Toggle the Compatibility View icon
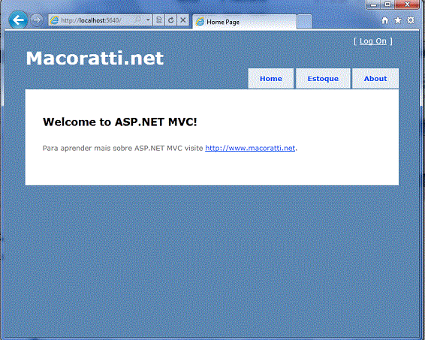The image size is (425, 340). pos(159,20)
